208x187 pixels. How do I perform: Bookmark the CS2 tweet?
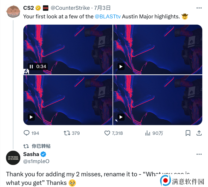(x=188, y=133)
